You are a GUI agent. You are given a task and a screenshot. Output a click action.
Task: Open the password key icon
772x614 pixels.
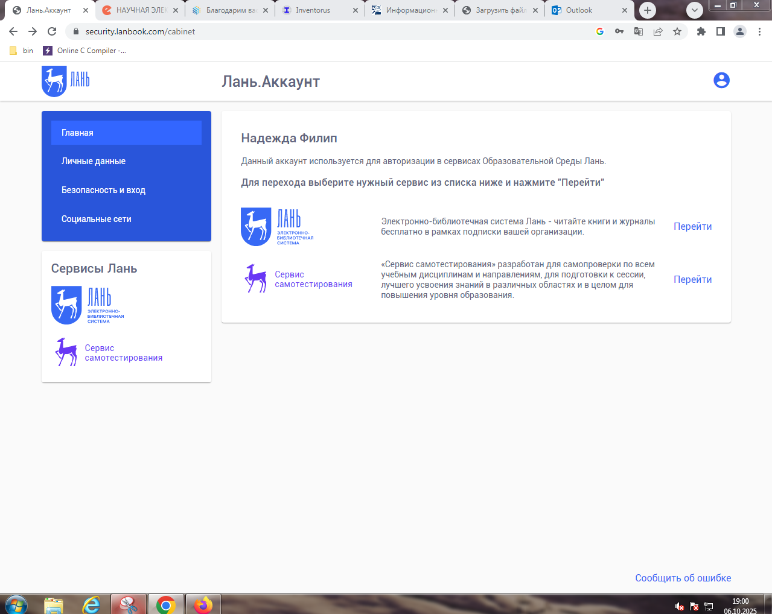coord(619,31)
